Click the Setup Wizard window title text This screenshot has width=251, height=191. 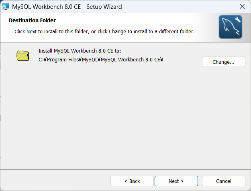(67, 7)
